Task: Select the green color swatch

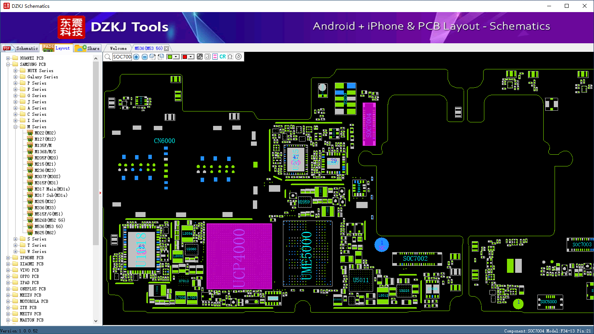Action: [x=170, y=57]
